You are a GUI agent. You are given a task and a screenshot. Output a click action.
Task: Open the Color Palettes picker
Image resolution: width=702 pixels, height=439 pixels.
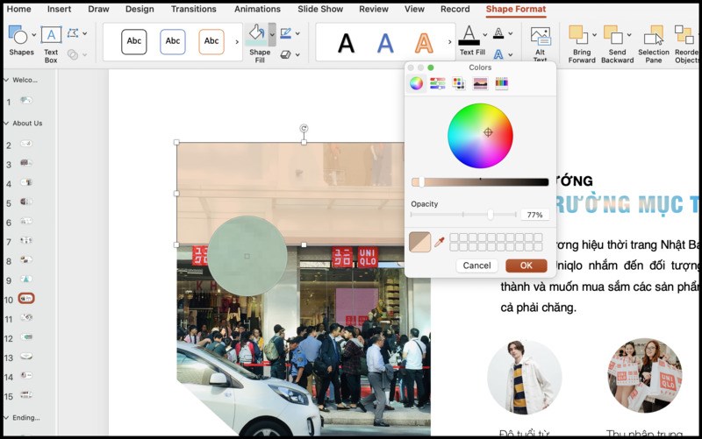pos(458,83)
